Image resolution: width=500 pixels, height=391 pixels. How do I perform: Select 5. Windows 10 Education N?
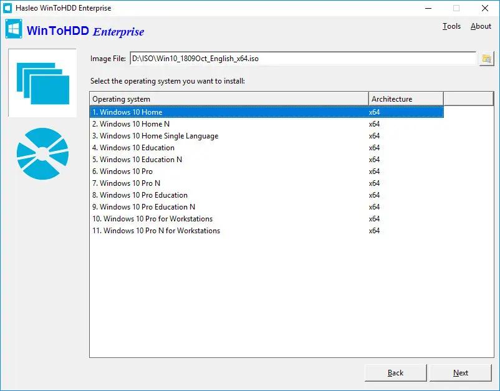267,160
